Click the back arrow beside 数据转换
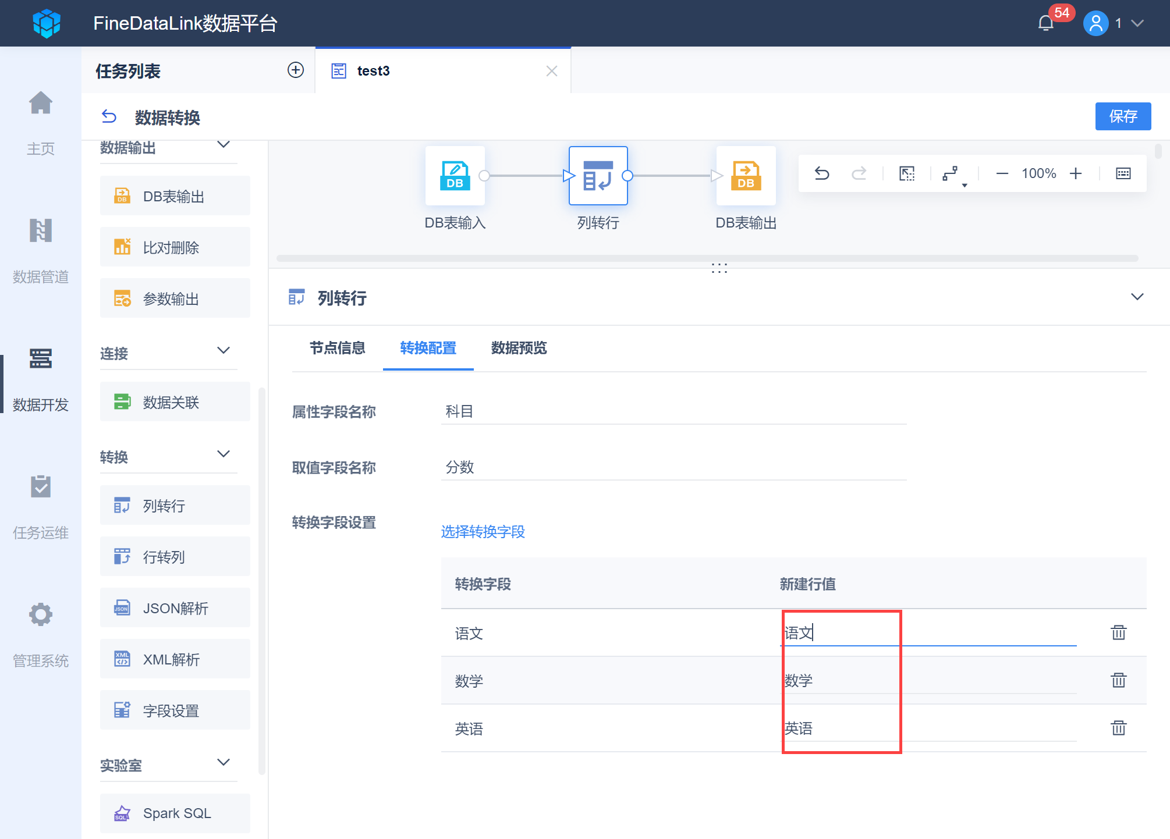The image size is (1170, 839). [109, 117]
